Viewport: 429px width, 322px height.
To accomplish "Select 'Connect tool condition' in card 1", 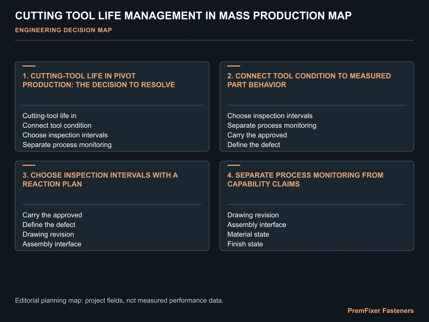I will 57,125.
